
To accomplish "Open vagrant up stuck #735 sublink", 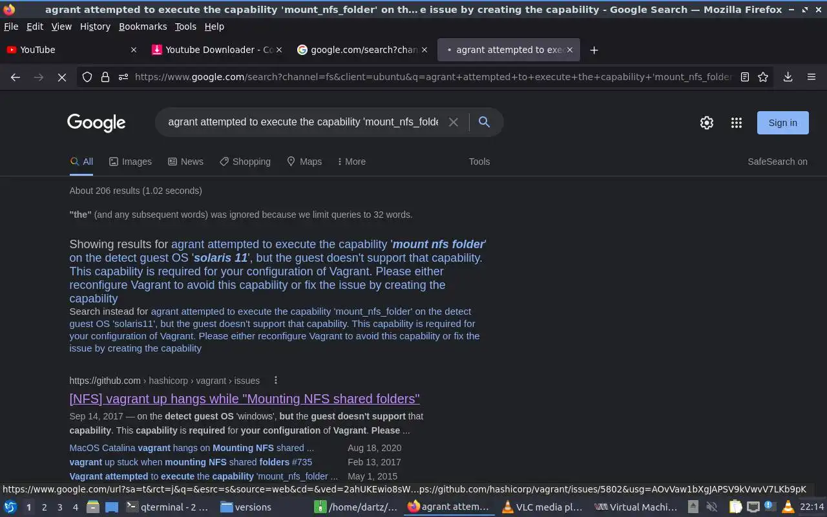I will [x=191, y=462].
